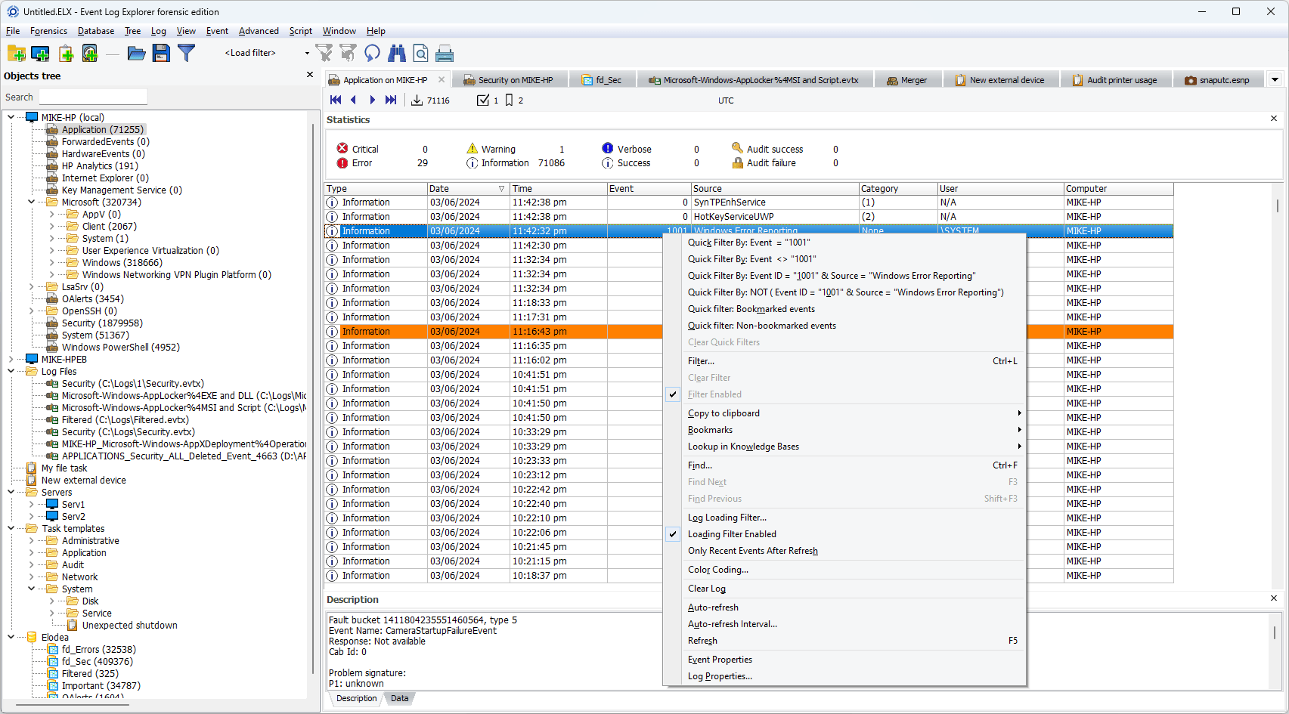Click the save workspace disk icon
This screenshot has height=714, width=1289.
(x=161, y=53)
